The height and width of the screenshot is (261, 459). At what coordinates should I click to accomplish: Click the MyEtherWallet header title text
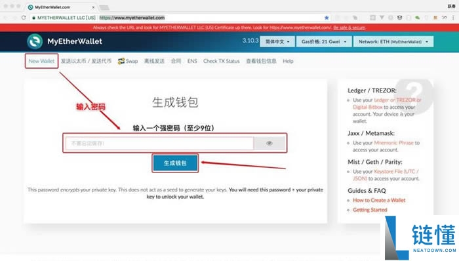pyautogui.click(x=75, y=41)
